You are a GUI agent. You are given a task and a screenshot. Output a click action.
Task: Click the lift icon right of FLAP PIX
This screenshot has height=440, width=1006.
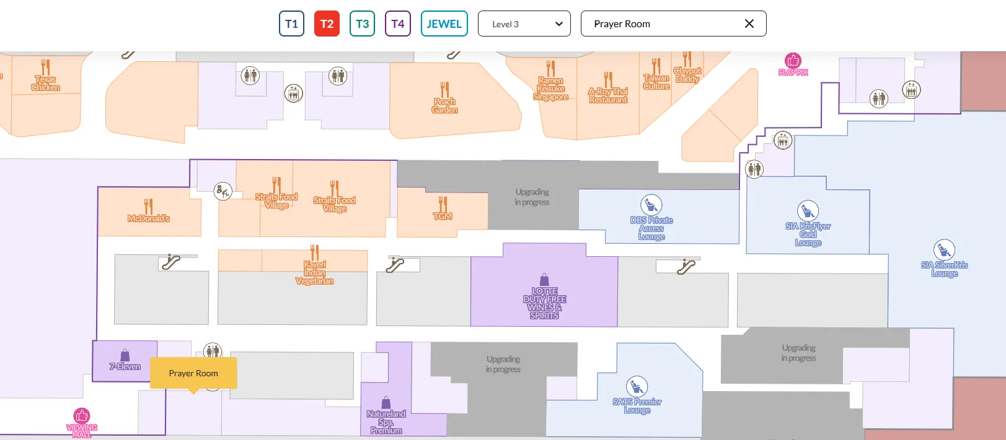tap(911, 90)
